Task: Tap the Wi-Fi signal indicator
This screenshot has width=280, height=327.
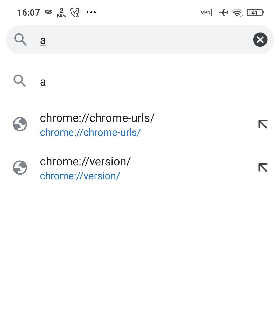Action: click(237, 12)
